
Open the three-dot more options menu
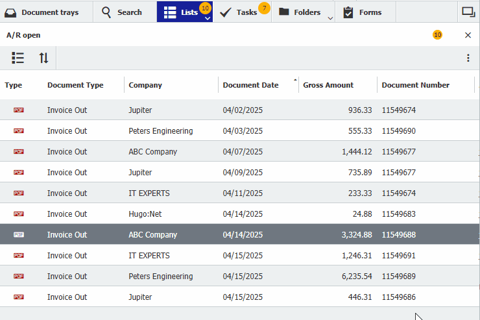(468, 58)
